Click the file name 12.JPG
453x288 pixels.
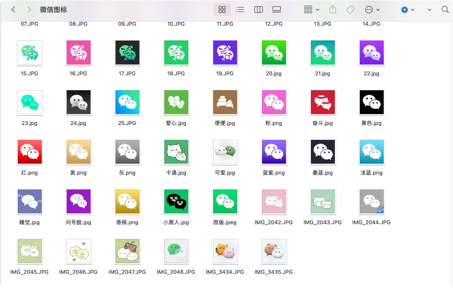[x=274, y=24]
